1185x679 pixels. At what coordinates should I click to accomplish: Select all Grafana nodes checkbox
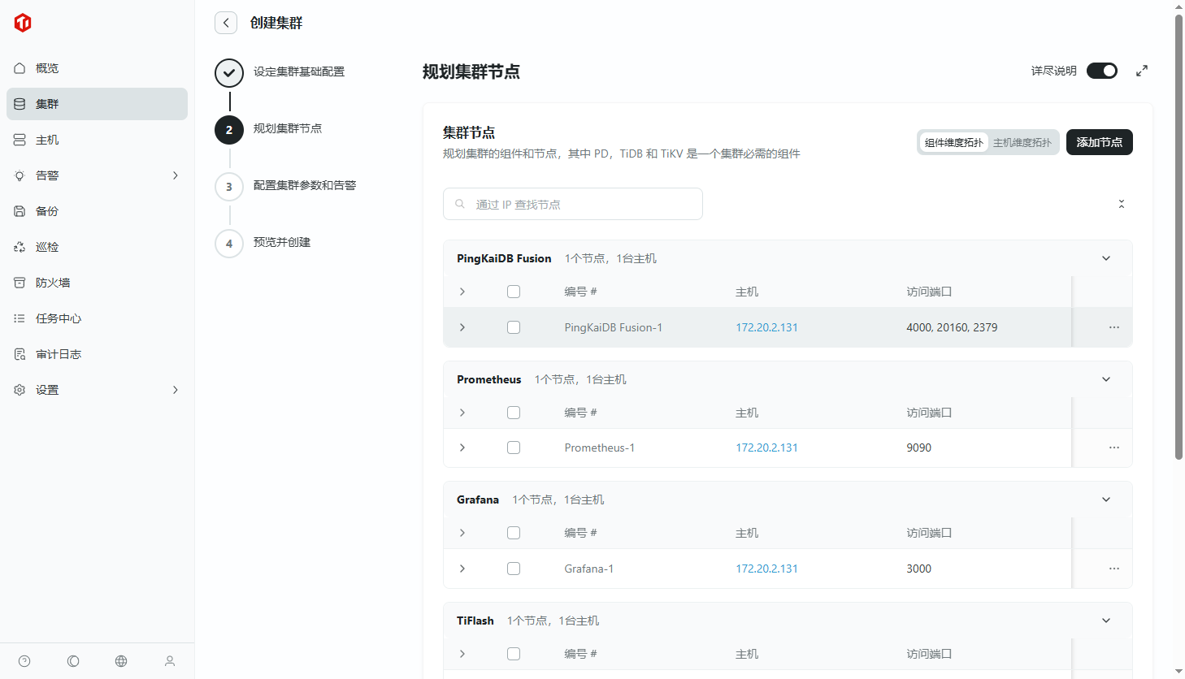514,533
